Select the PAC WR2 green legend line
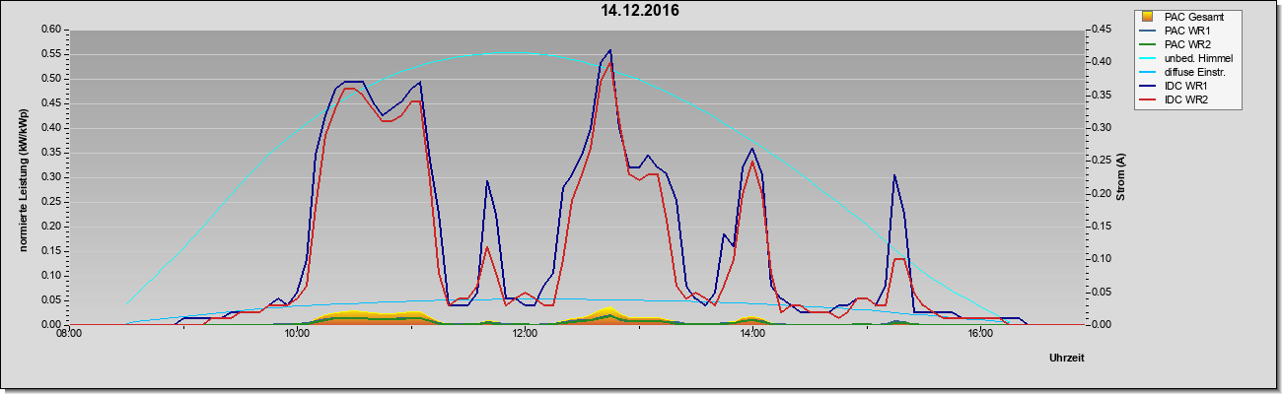 [1148, 44]
